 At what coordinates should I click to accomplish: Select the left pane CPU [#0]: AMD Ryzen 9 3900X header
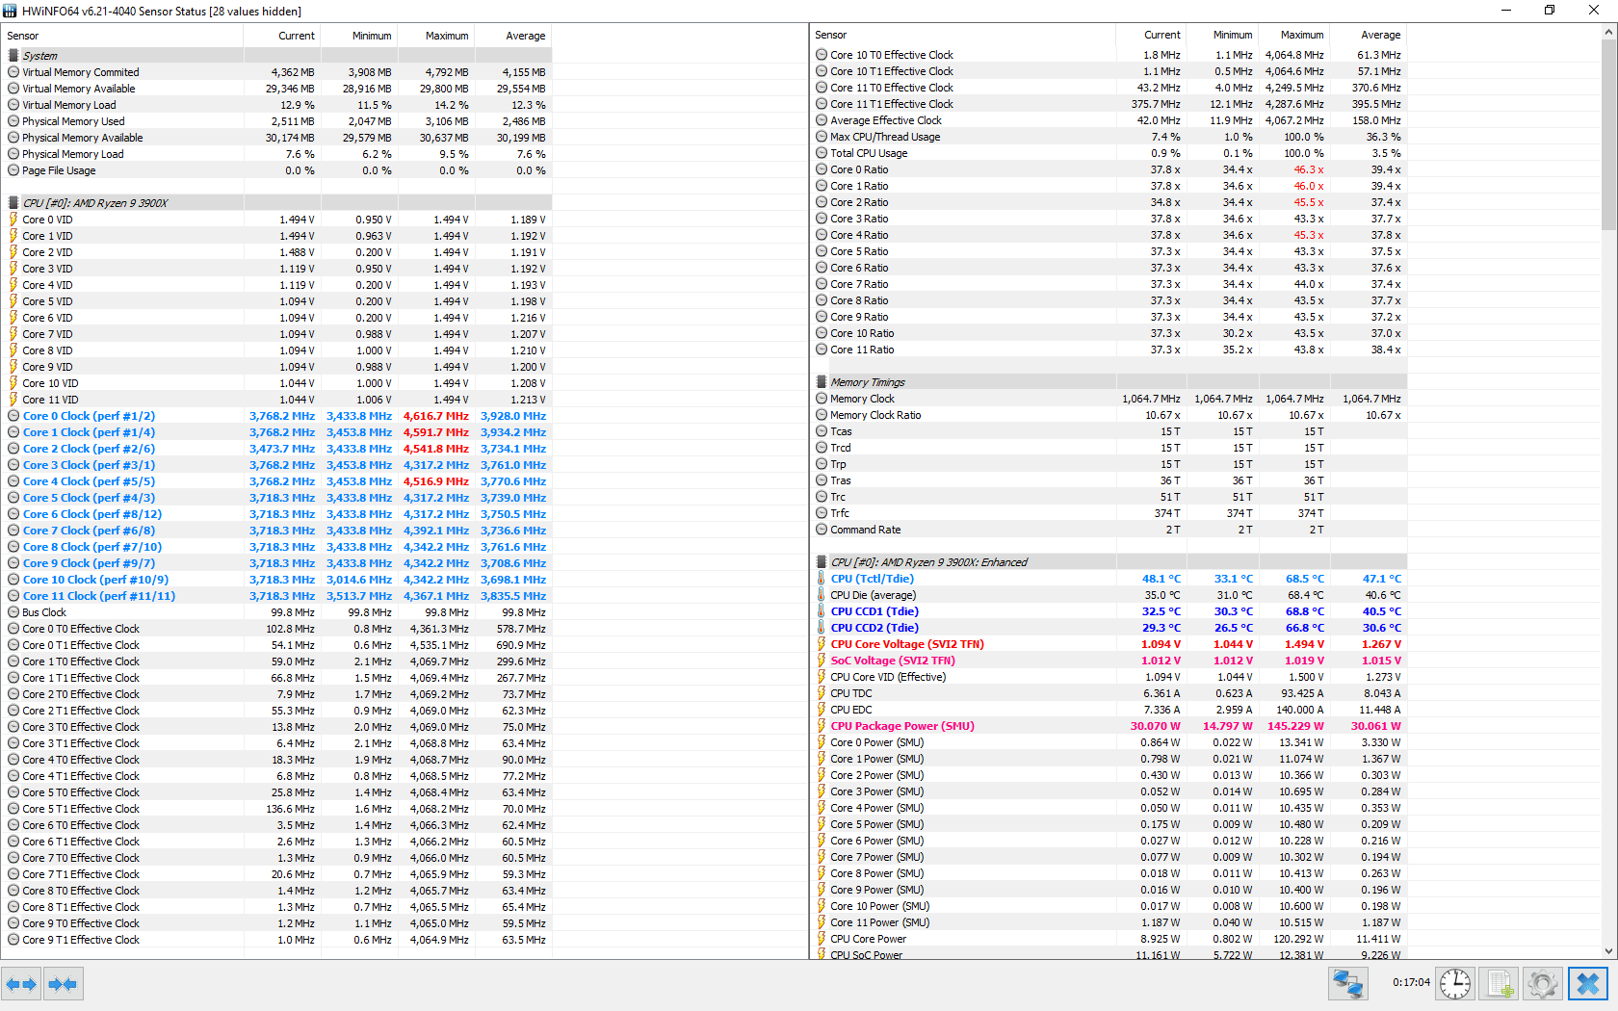coord(94,203)
